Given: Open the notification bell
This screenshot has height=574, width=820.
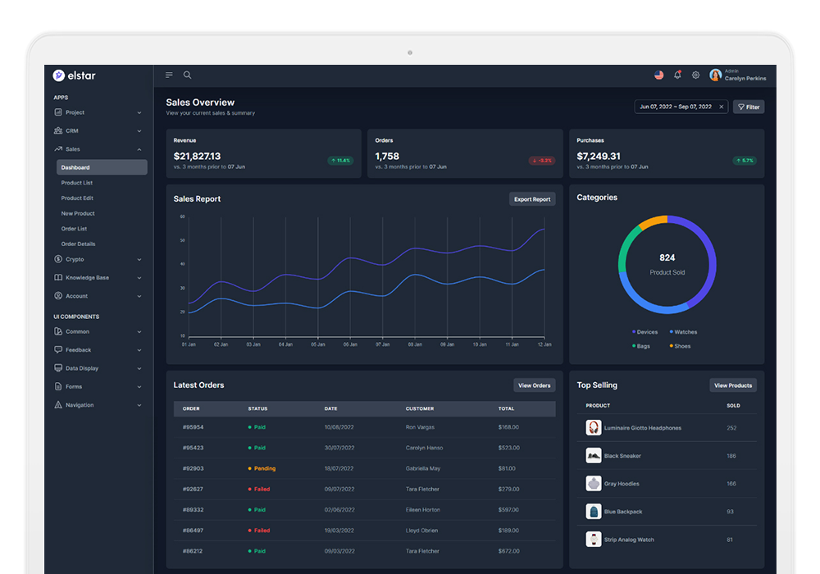Looking at the screenshot, I should [x=677, y=75].
